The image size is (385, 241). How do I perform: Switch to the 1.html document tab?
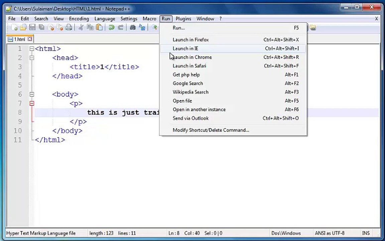tap(19, 39)
